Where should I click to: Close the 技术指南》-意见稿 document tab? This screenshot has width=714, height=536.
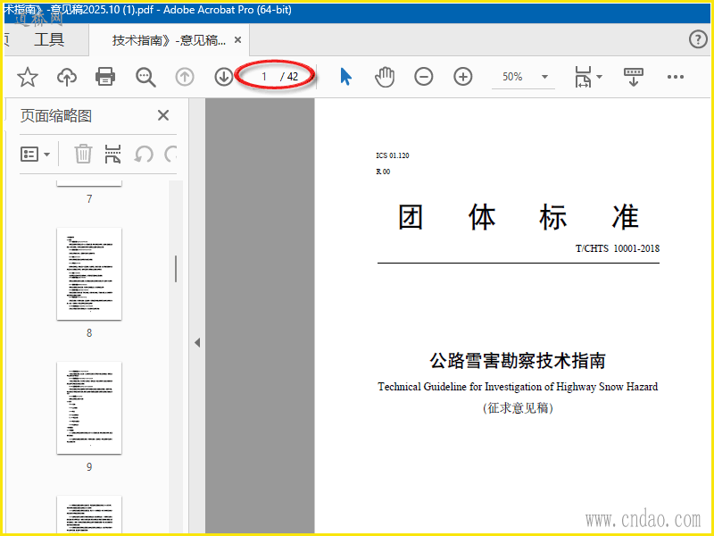point(237,40)
